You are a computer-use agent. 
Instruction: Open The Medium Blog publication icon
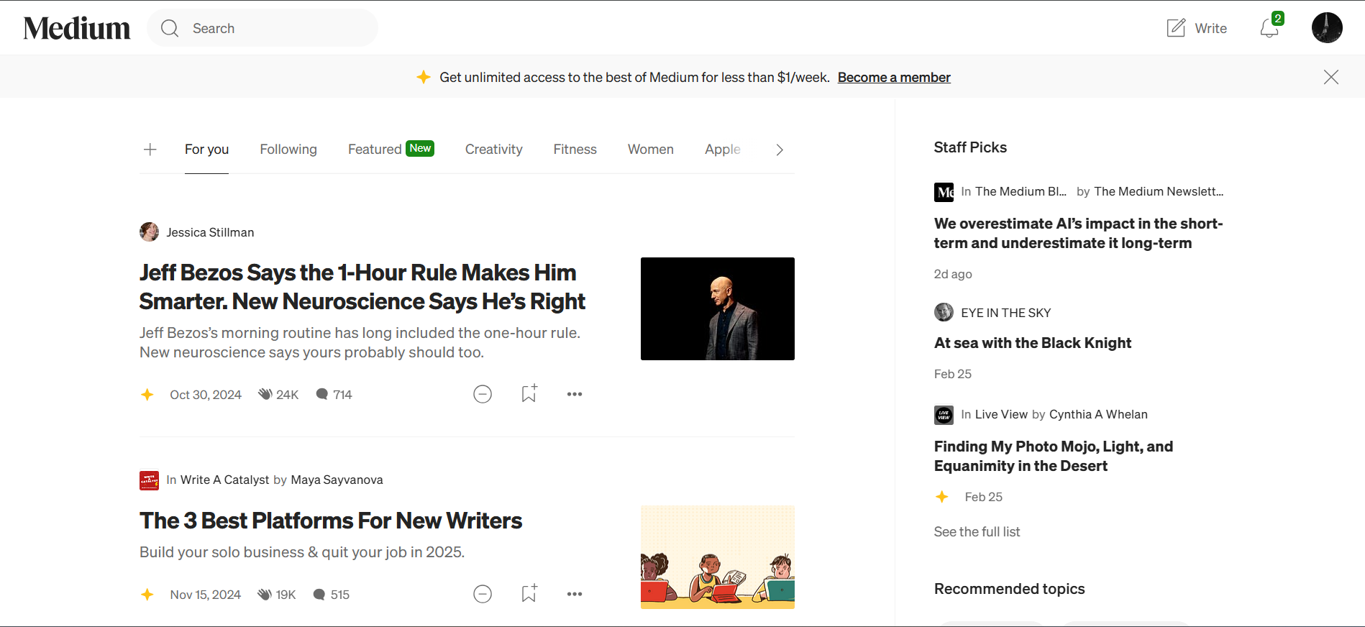coord(944,192)
